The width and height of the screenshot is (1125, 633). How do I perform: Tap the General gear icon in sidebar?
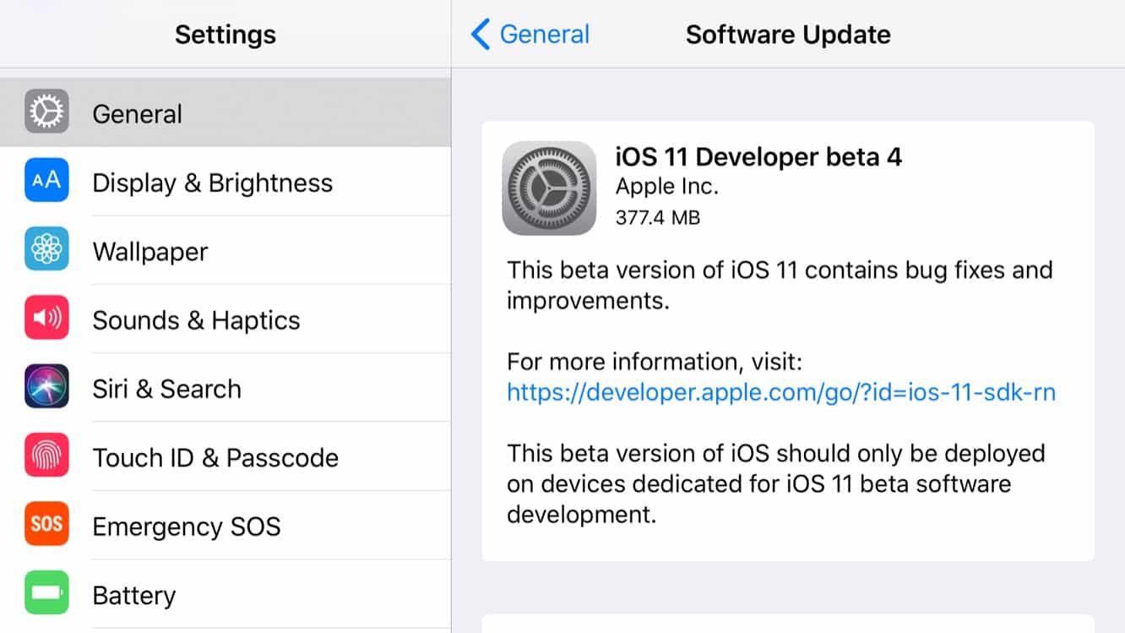coord(46,112)
